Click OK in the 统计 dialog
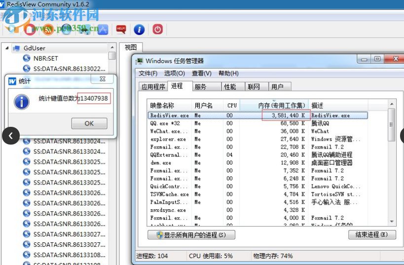 click(x=89, y=123)
